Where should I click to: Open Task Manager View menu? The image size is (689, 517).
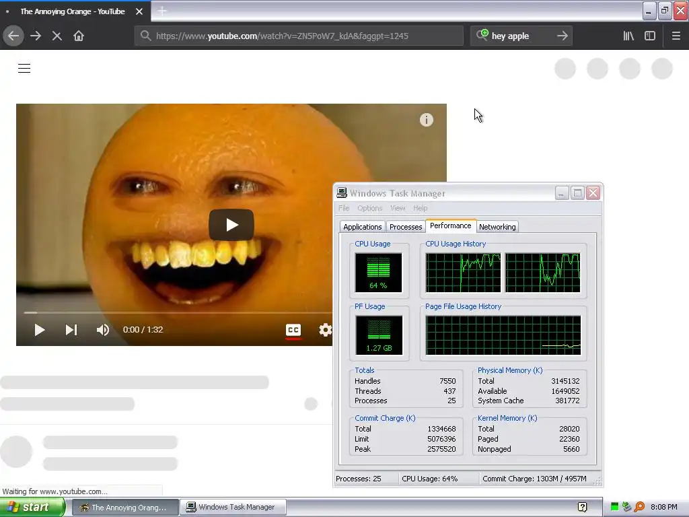(398, 208)
